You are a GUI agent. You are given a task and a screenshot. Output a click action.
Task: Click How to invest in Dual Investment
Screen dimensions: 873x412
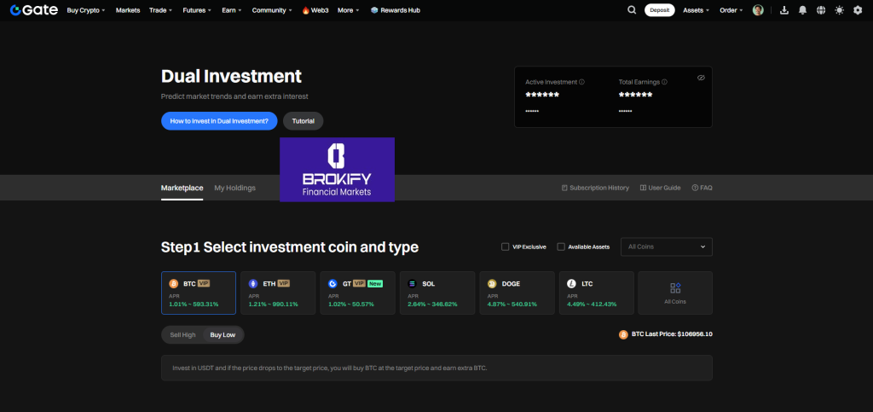pos(219,121)
